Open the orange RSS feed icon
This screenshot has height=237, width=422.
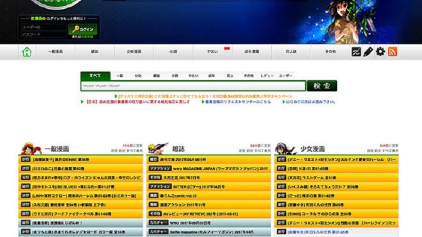coord(393,52)
